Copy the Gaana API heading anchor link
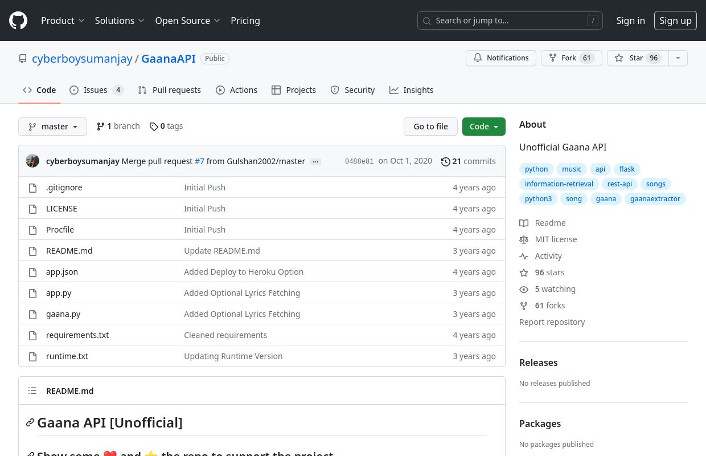This screenshot has height=456, width=706. coord(30,422)
